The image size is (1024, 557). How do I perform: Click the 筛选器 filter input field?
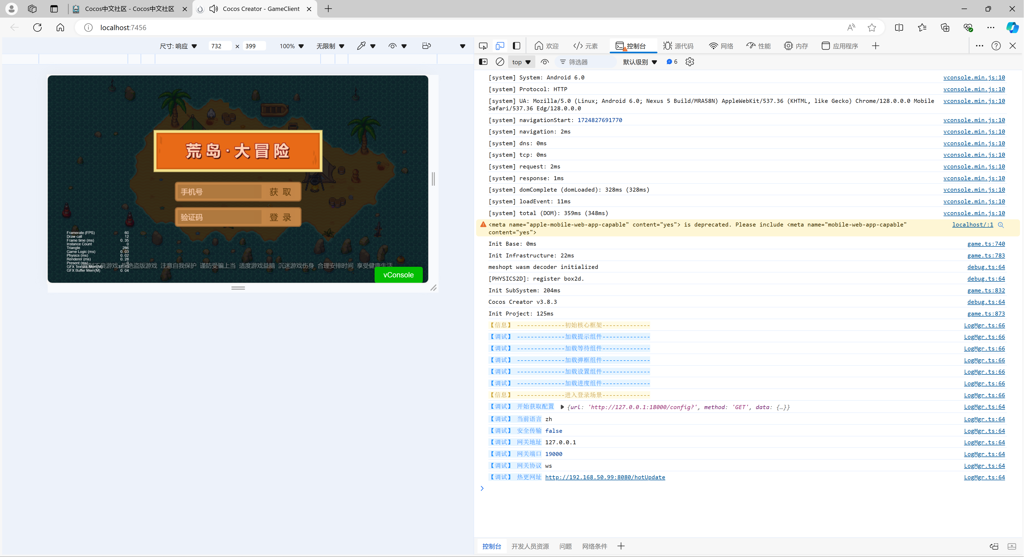click(588, 62)
